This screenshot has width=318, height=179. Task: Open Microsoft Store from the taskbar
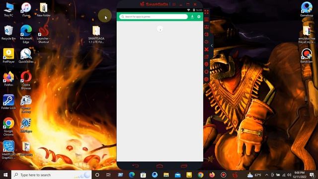[x=143, y=175]
